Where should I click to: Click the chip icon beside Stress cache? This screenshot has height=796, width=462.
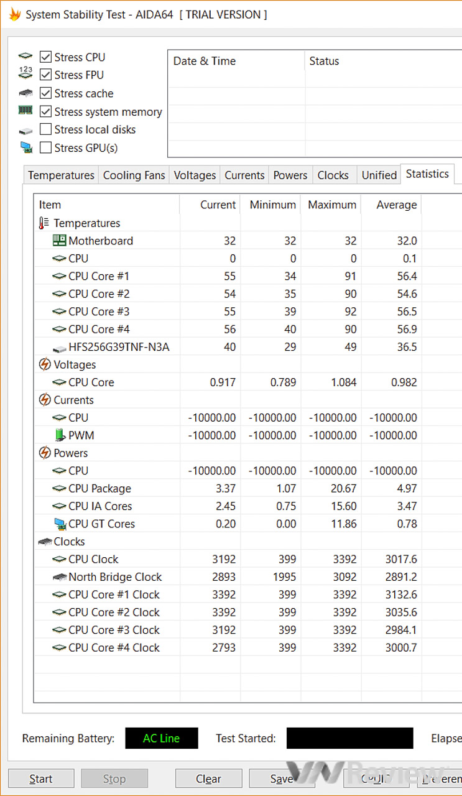coord(25,93)
